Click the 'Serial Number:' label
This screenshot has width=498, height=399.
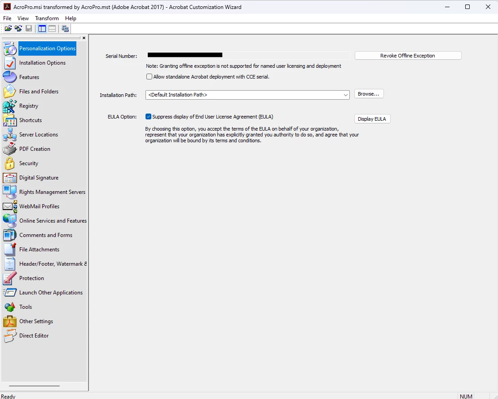tap(121, 56)
